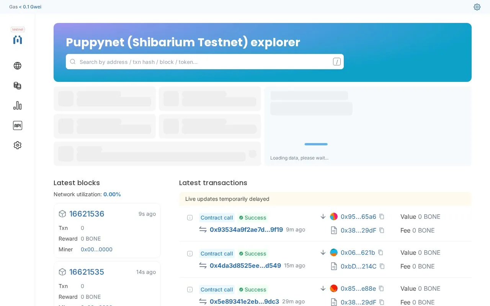490x306 pixels.
Task: Click the Success status of transaction 0x4da3d8525ee...d549
Action: [253, 254]
